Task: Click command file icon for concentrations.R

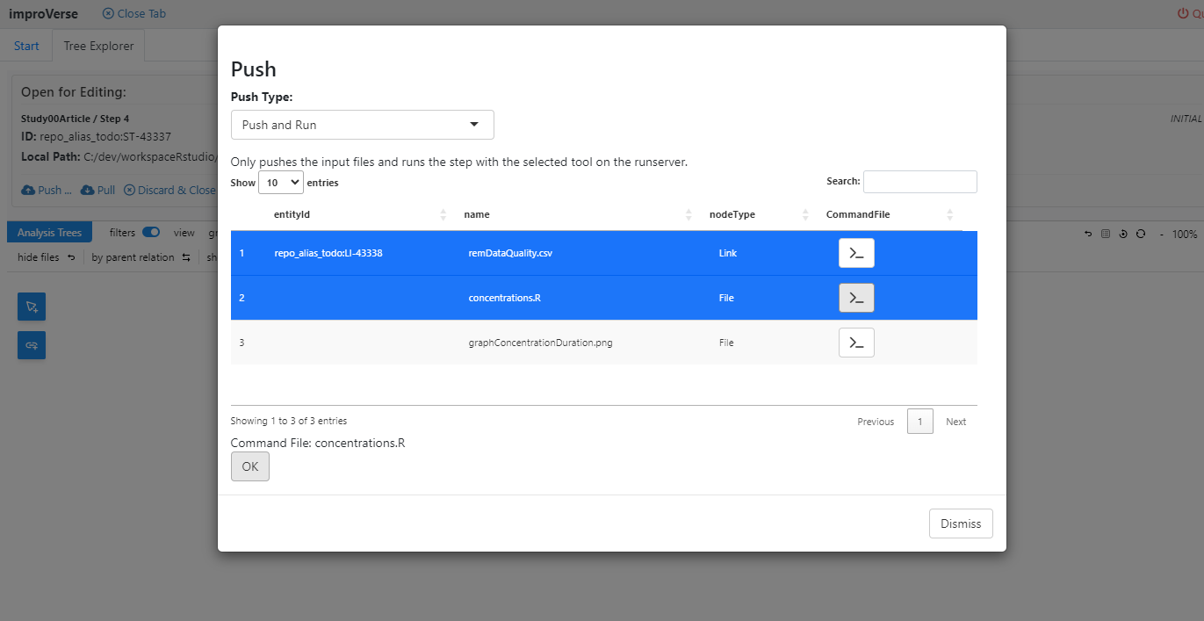Action: (856, 298)
